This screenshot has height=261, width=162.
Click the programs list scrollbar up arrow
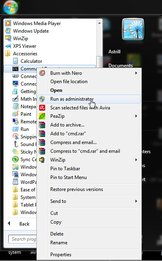click(x=99, y=23)
